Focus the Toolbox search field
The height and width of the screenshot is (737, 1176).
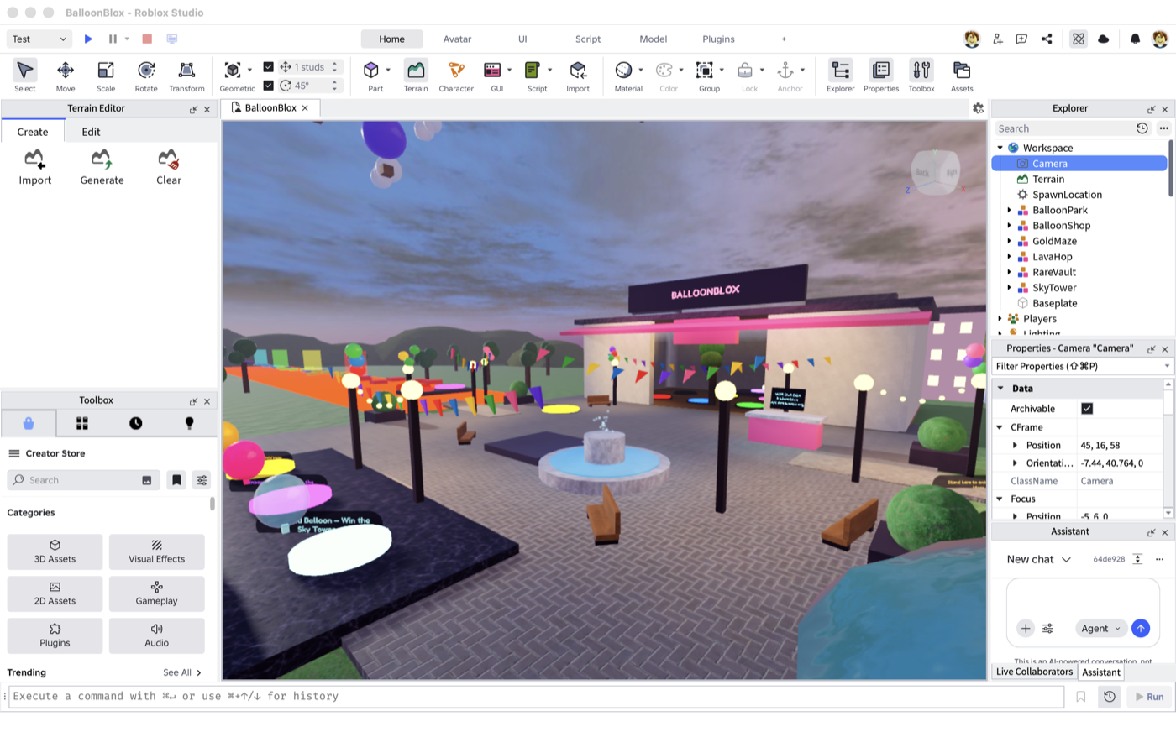click(x=83, y=480)
